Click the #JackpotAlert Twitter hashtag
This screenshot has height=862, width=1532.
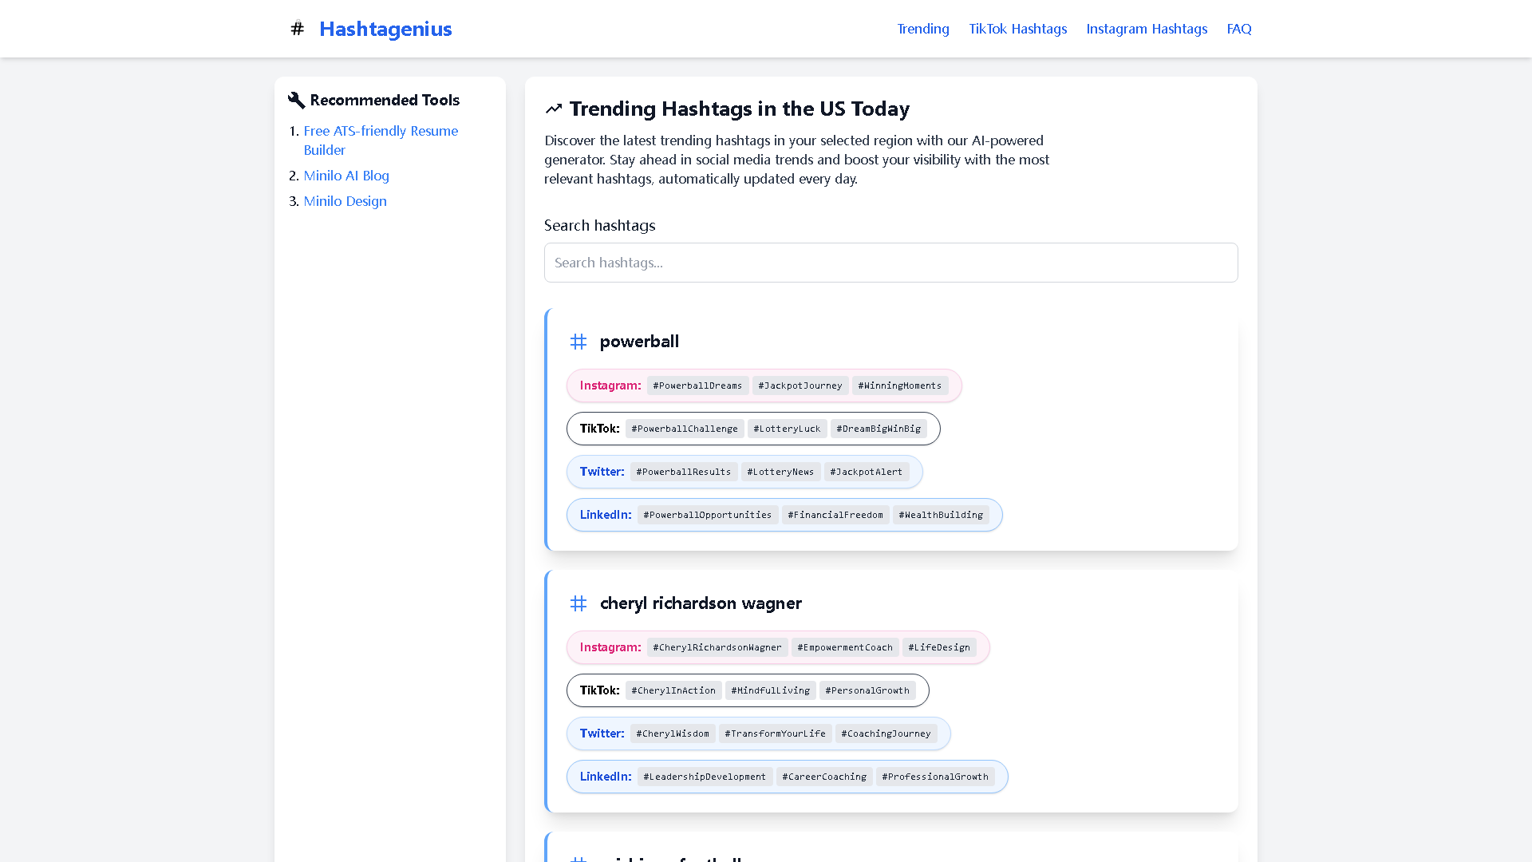click(x=867, y=472)
